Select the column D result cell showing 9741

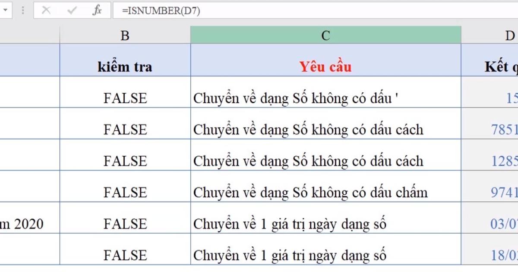pyautogui.click(x=490, y=187)
